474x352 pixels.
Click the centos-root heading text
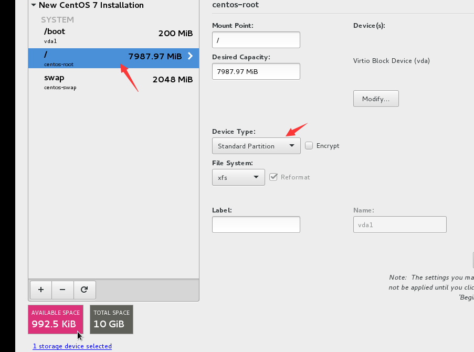(x=236, y=5)
